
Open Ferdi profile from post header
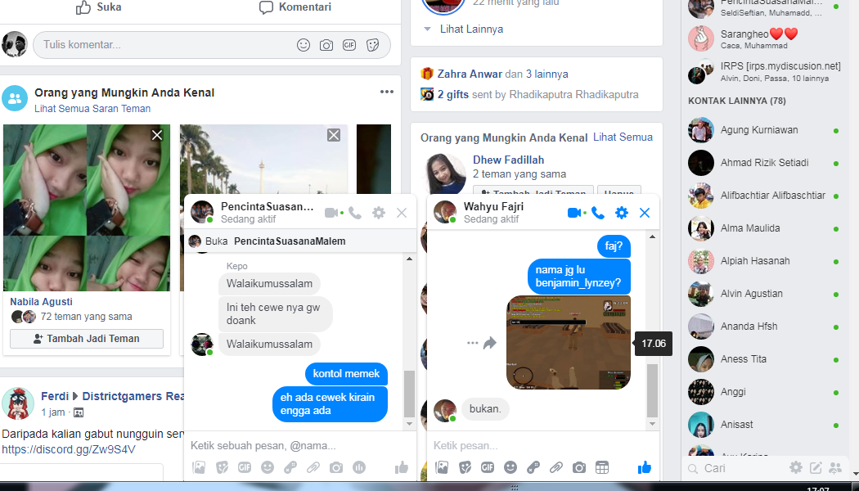pyautogui.click(x=55, y=396)
